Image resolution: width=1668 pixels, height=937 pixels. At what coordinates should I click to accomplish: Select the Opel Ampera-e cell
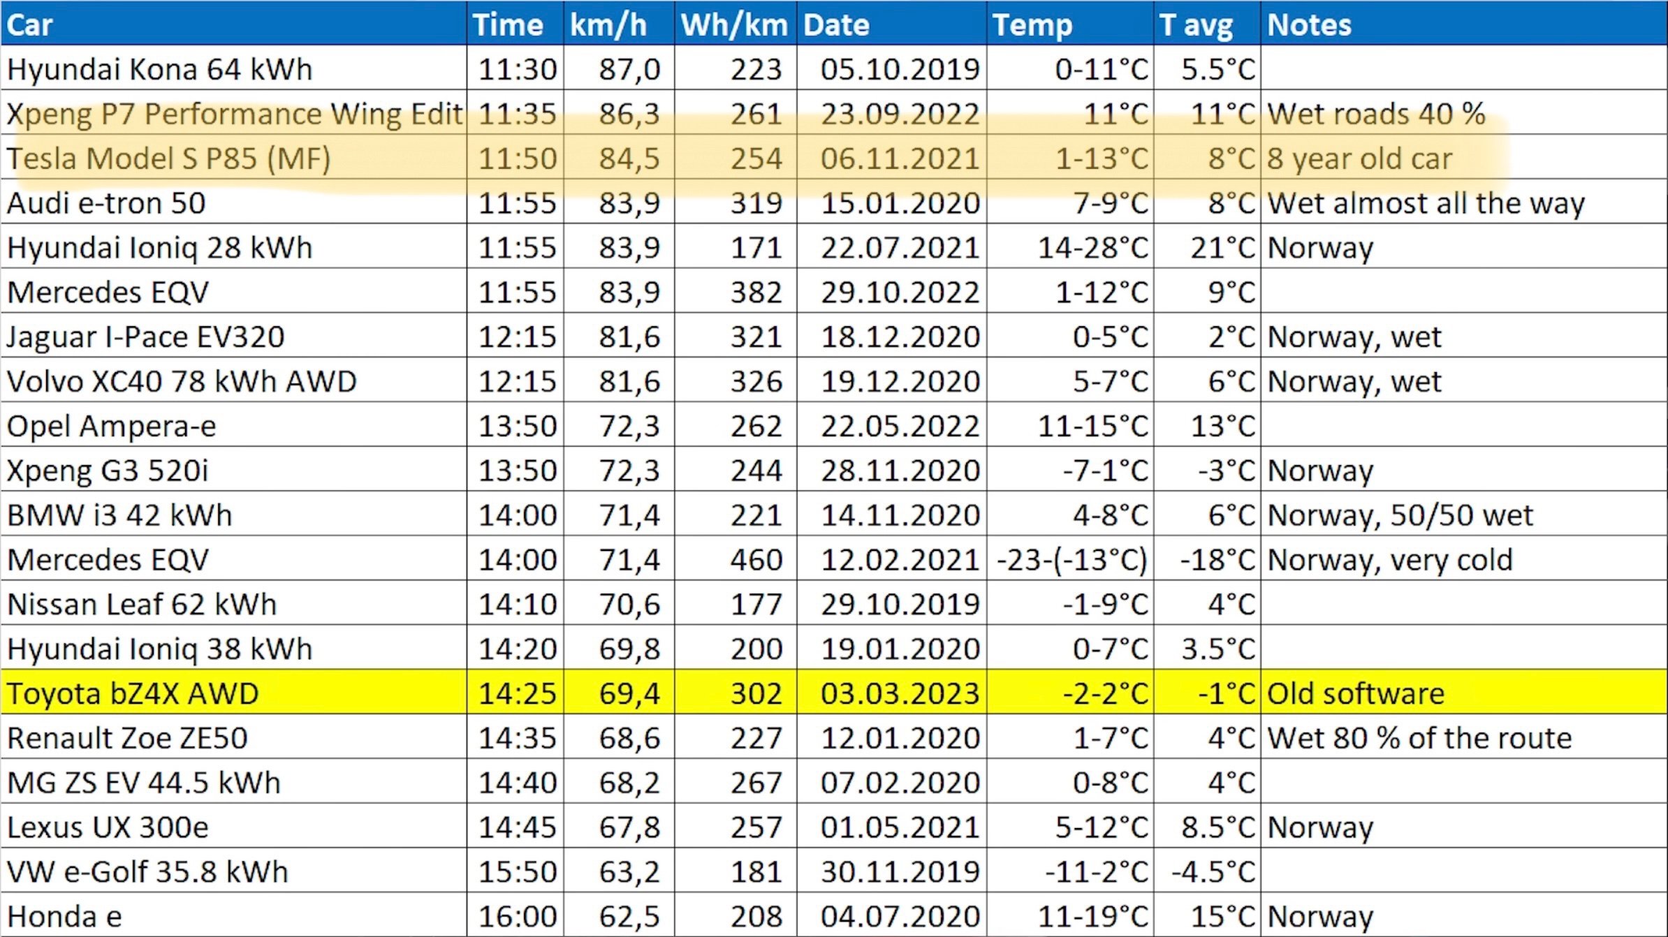click(234, 425)
